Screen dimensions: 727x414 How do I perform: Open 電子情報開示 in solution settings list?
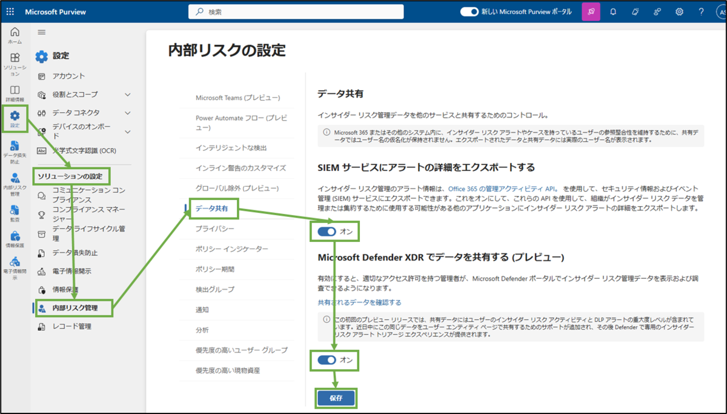coord(71,272)
